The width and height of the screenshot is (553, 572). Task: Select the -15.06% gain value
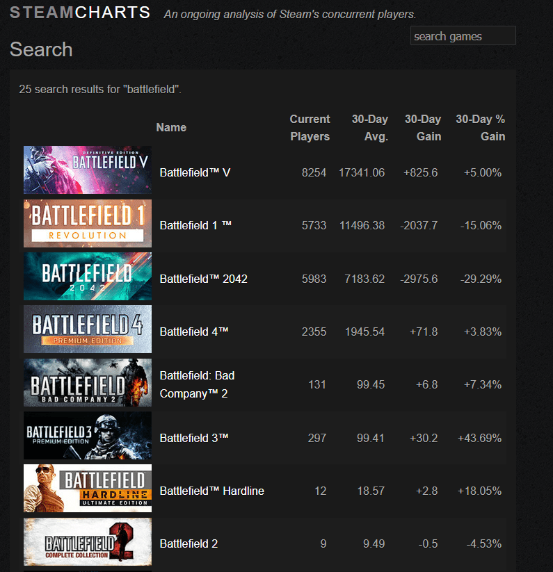(481, 225)
